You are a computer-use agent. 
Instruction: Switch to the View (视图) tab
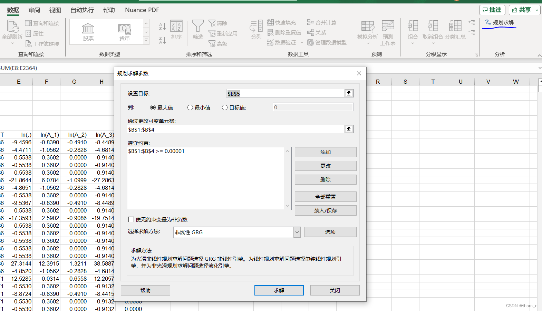point(55,10)
